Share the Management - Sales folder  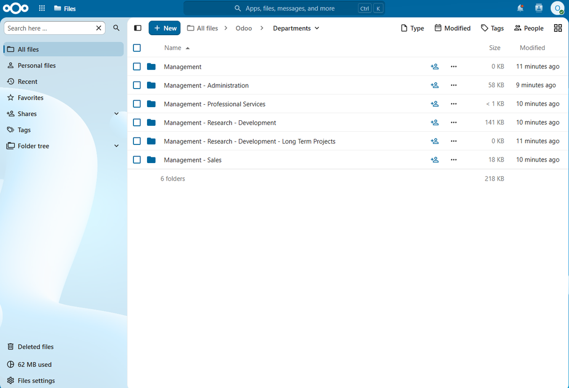(435, 160)
